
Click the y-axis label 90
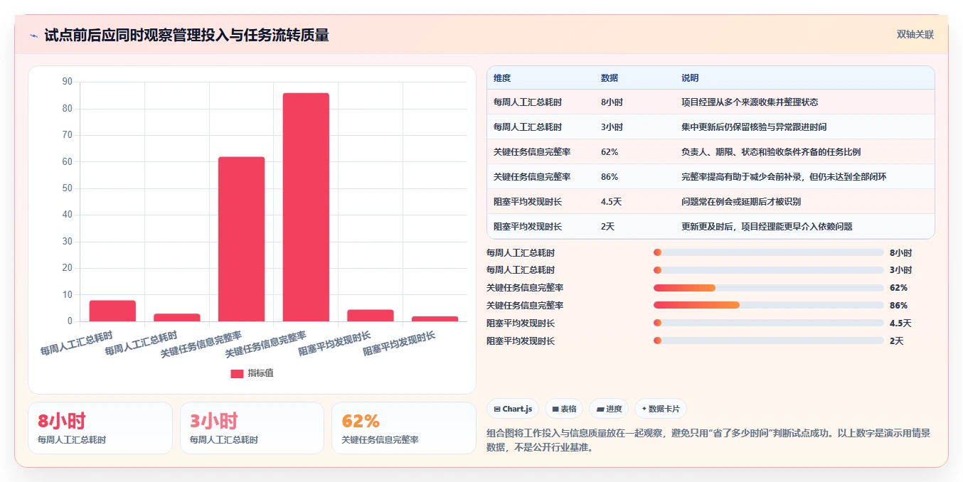click(x=68, y=82)
